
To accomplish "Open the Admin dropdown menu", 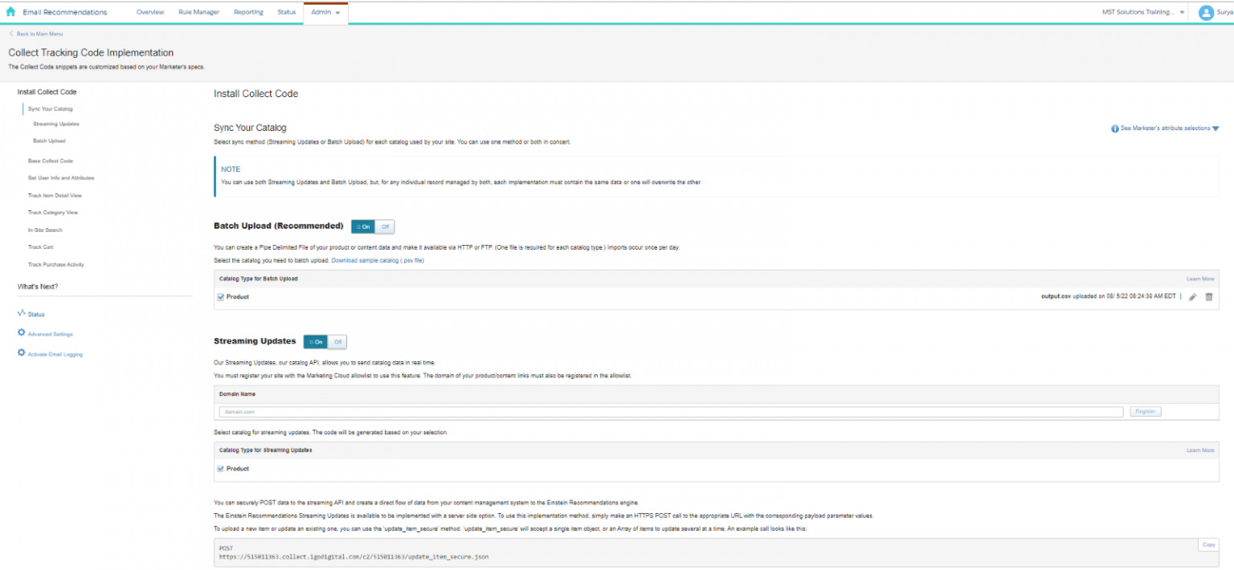I will coord(325,12).
